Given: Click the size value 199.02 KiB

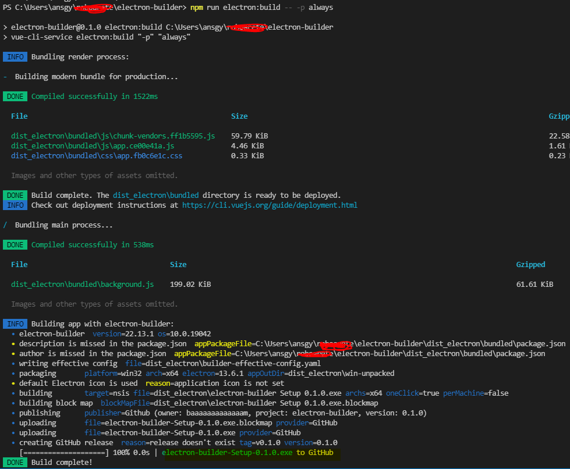Looking at the screenshot, I should 190,284.
